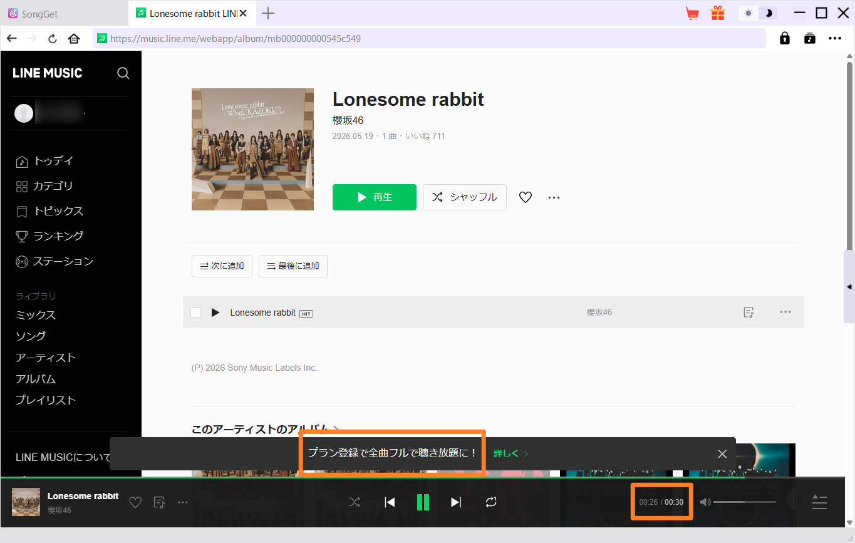The image size is (855, 543).
Task: Add the now-playing song to a playlist
Action: [160, 502]
